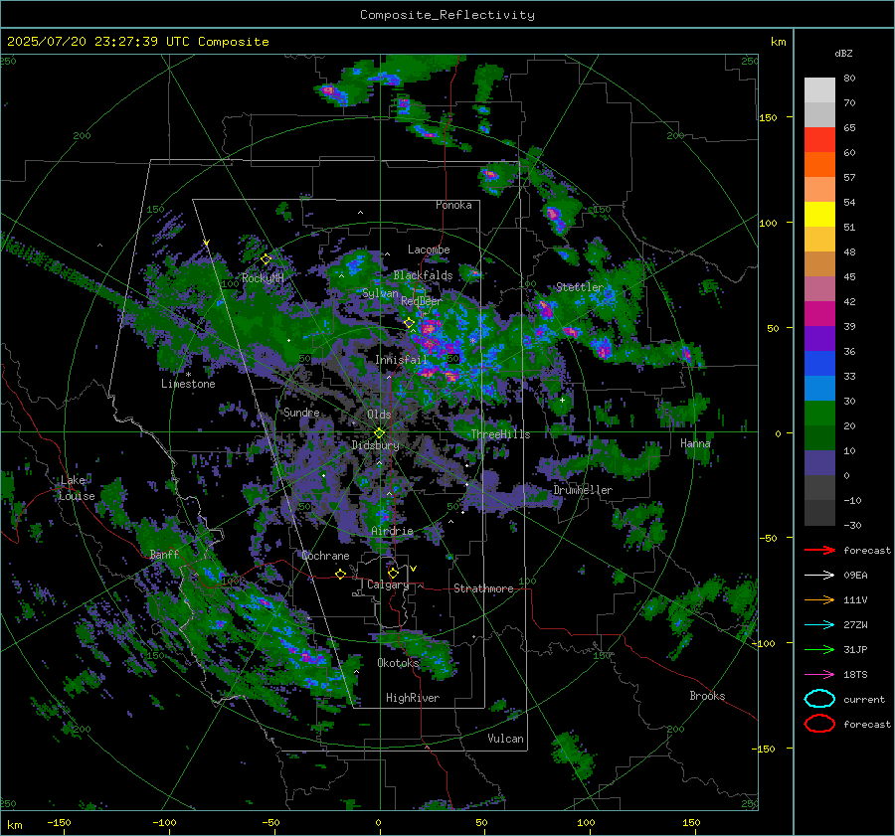
Task: Click the Innisfail town label
Action: click(x=402, y=360)
